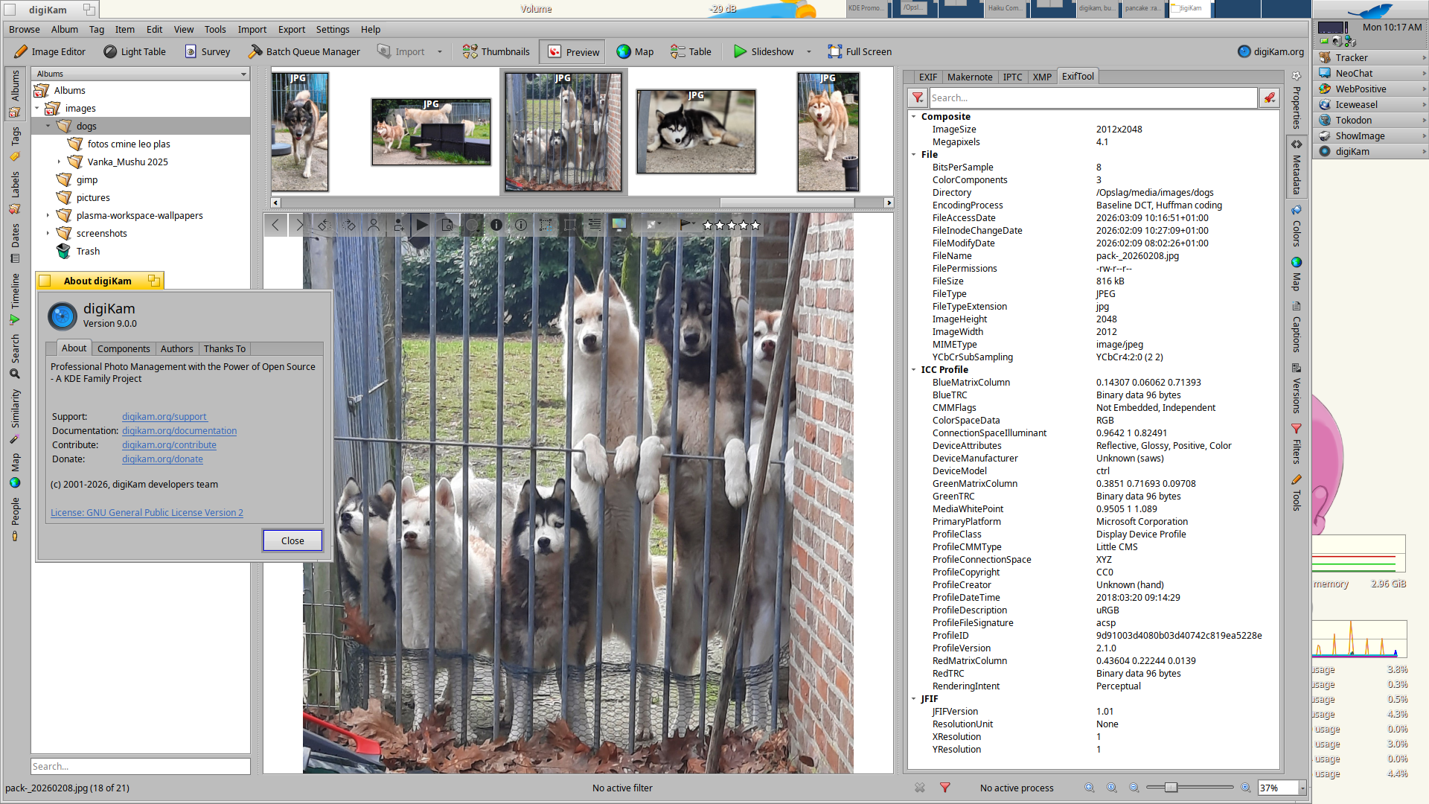
Task: Collapse the dogs album tree node
Action: pos(48,126)
